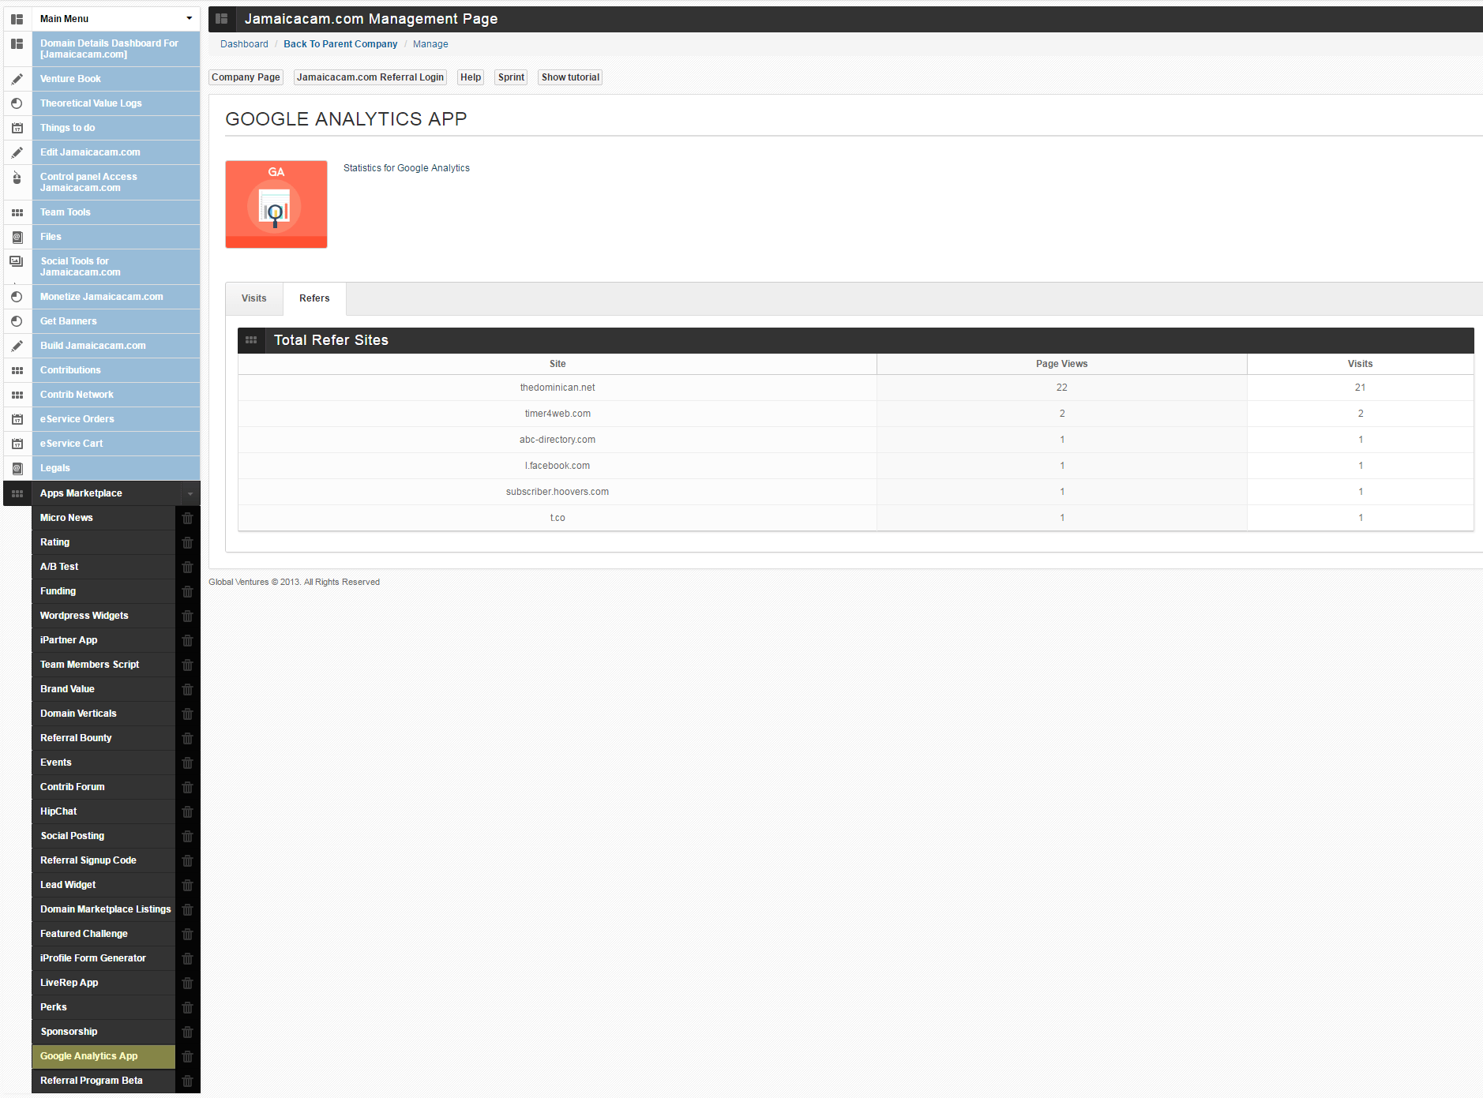
Task: Click the Dashboard breadcrumb link
Action: (x=244, y=44)
